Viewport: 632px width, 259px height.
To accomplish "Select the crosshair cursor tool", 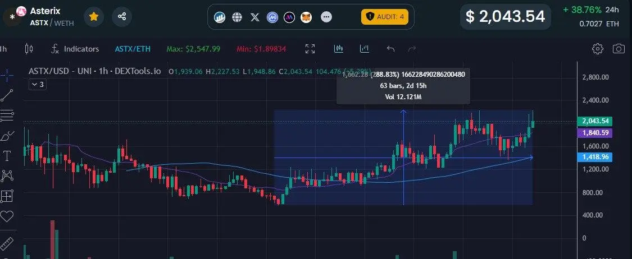I will coord(7,75).
